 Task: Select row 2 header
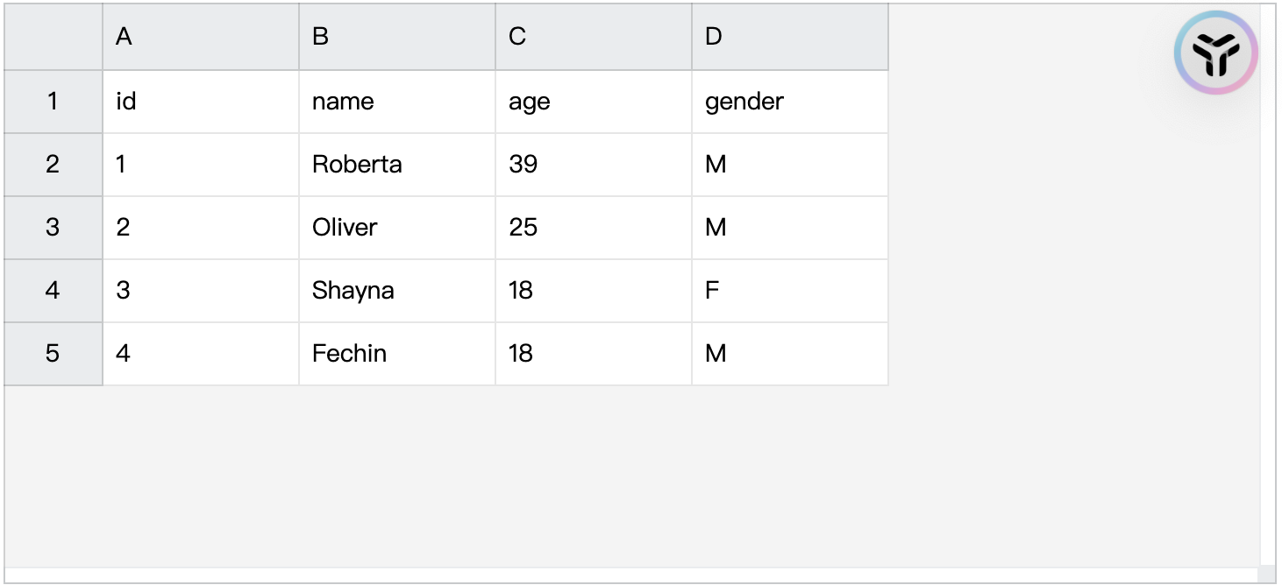(53, 165)
